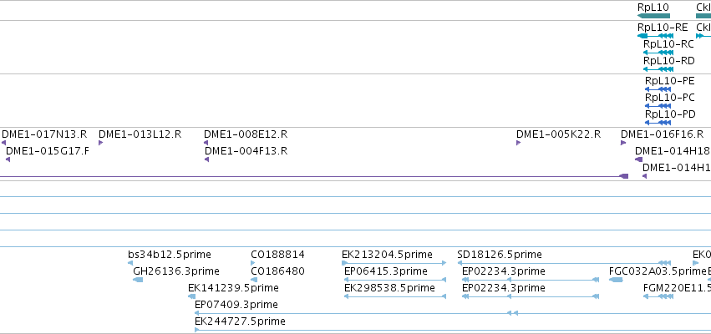Select the RpL10-RC transcript glyph
The width and height of the screenshot is (711, 334).
pyautogui.click(x=658, y=53)
